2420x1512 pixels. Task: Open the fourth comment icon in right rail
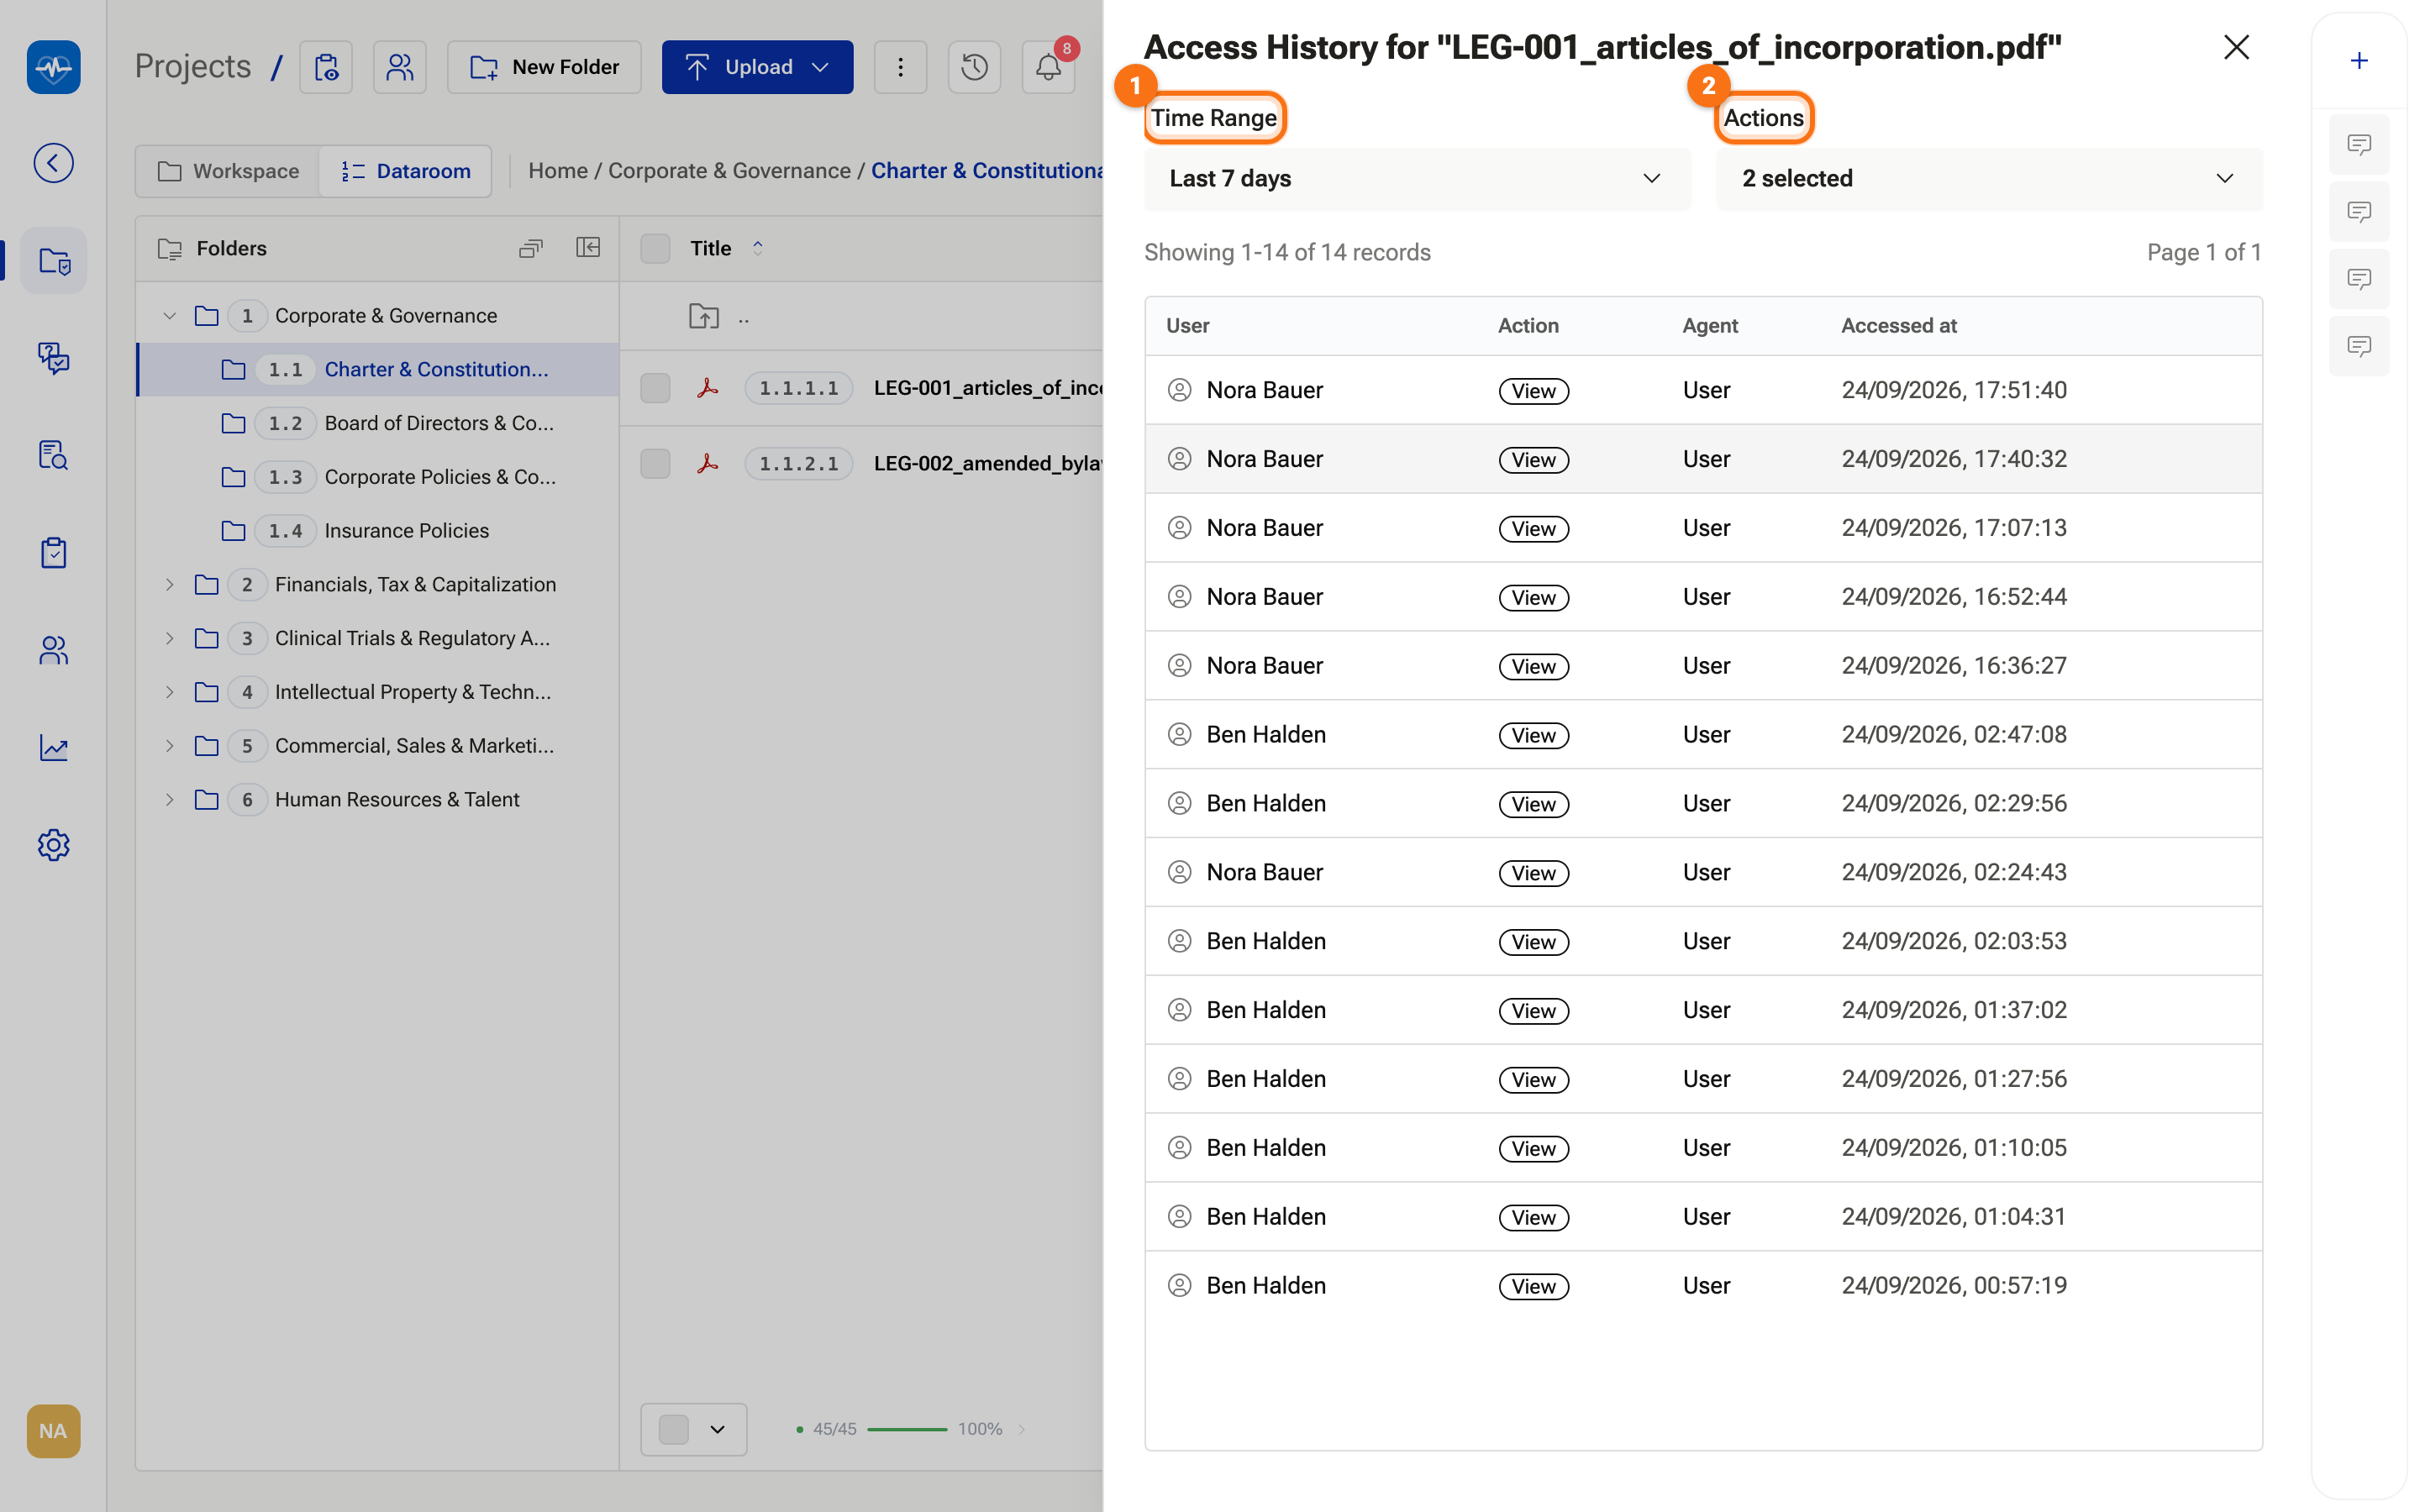tap(2359, 346)
